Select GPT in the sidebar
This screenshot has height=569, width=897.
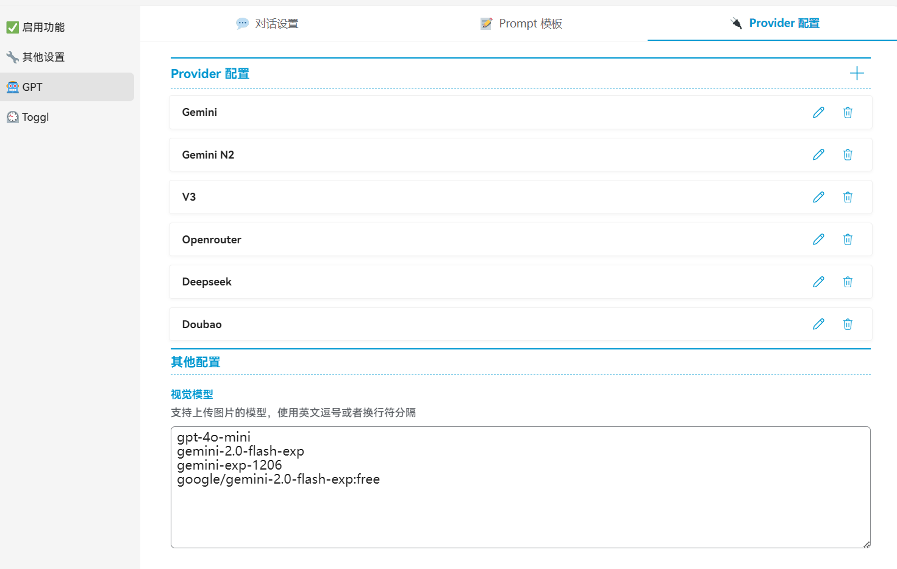(67, 87)
